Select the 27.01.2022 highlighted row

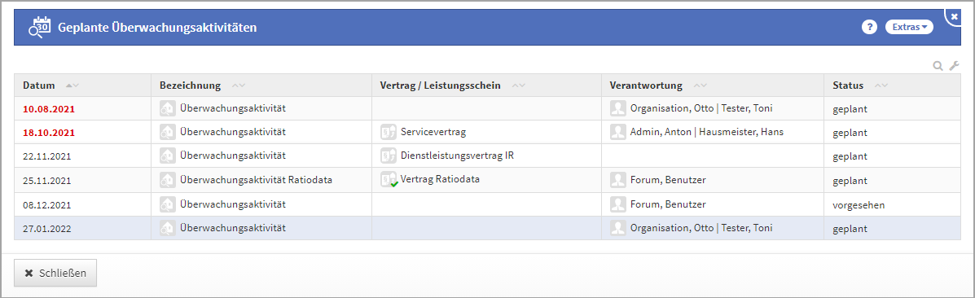[487, 228]
